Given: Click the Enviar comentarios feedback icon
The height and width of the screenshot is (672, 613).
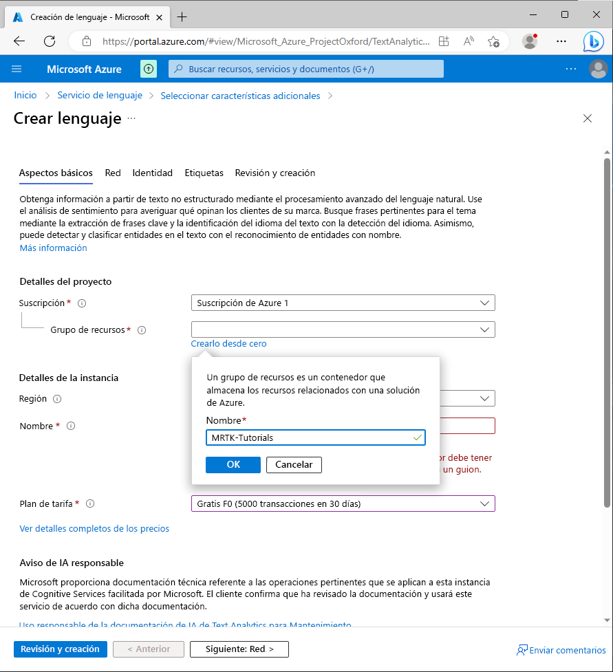Looking at the screenshot, I should 521,650.
